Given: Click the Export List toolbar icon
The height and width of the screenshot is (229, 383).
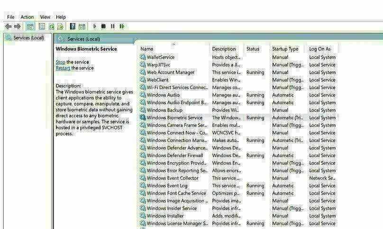Looking at the screenshot, I should click(x=60, y=26).
